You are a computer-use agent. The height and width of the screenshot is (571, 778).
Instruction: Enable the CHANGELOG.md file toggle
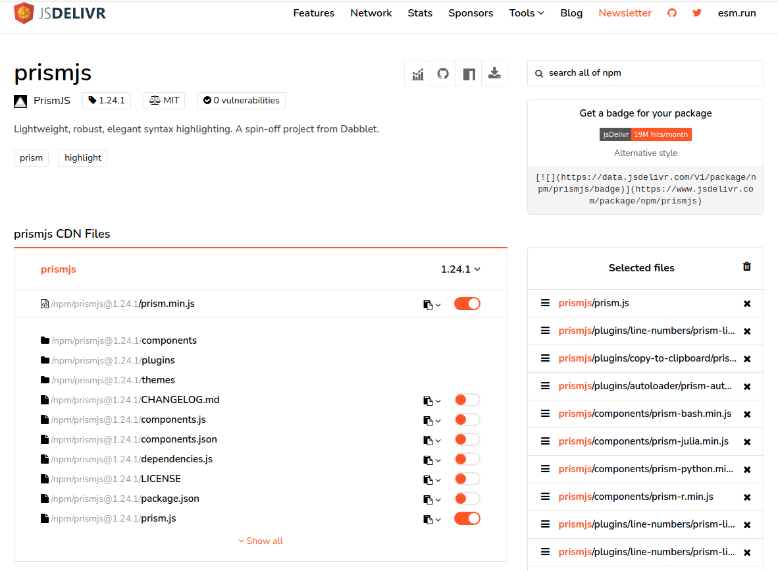(467, 400)
